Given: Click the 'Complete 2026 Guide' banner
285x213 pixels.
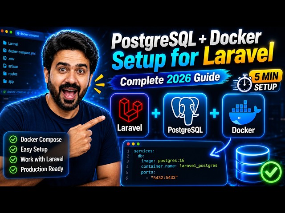Looking at the screenshot, I should tap(170, 79).
